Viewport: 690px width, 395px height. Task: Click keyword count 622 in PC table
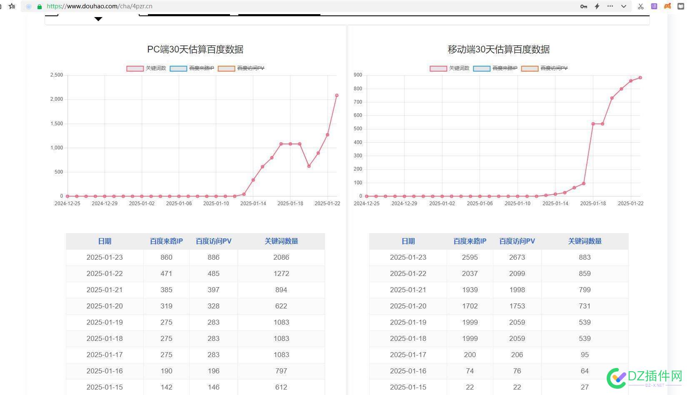point(281,306)
